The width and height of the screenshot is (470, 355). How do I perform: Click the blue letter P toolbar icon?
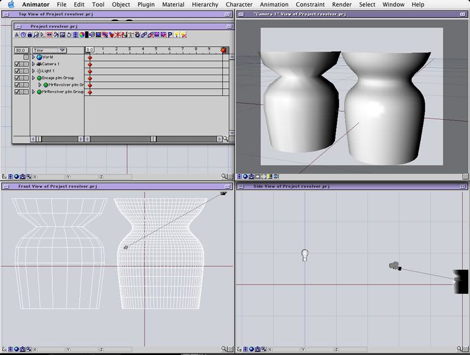coord(170,35)
